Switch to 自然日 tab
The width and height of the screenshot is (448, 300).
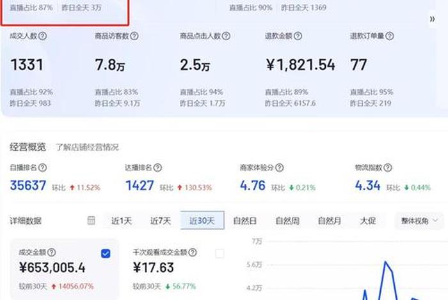tap(245, 220)
